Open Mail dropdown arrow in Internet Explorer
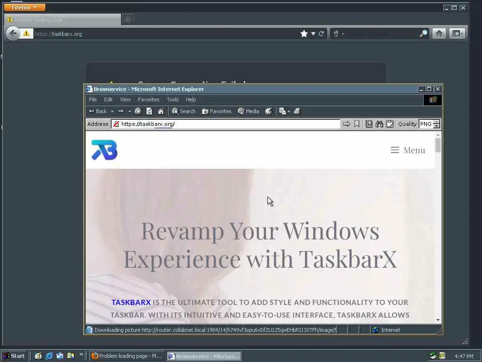482x362 pixels. pos(289,111)
